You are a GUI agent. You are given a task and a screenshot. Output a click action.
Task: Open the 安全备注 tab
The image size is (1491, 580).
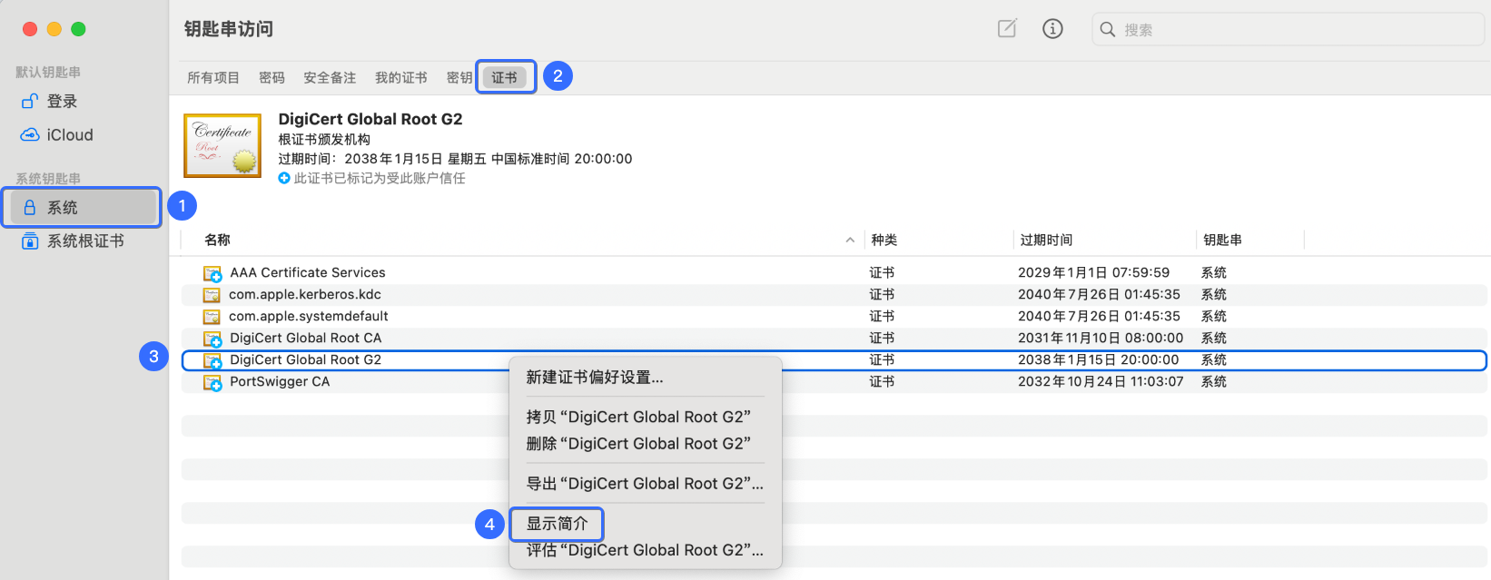click(330, 78)
